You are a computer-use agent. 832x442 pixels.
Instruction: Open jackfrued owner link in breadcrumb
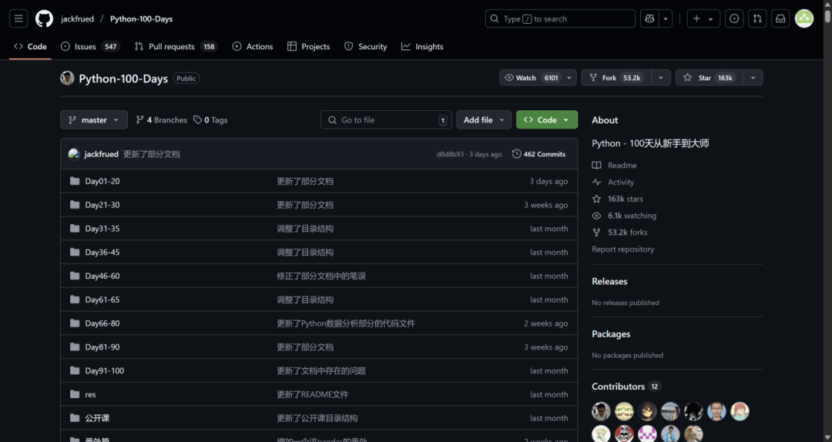(x=78, y=18)
